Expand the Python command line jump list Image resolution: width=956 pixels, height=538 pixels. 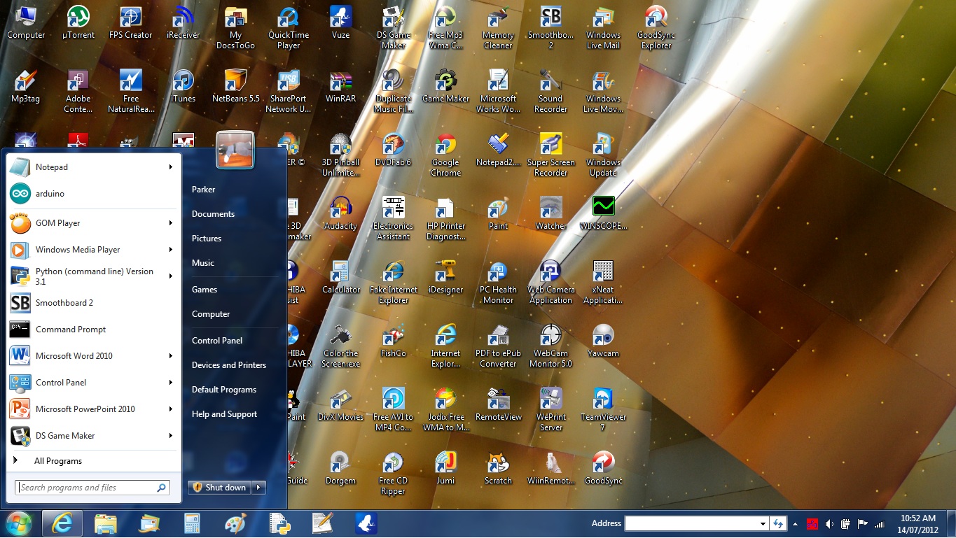pos(170,276)
